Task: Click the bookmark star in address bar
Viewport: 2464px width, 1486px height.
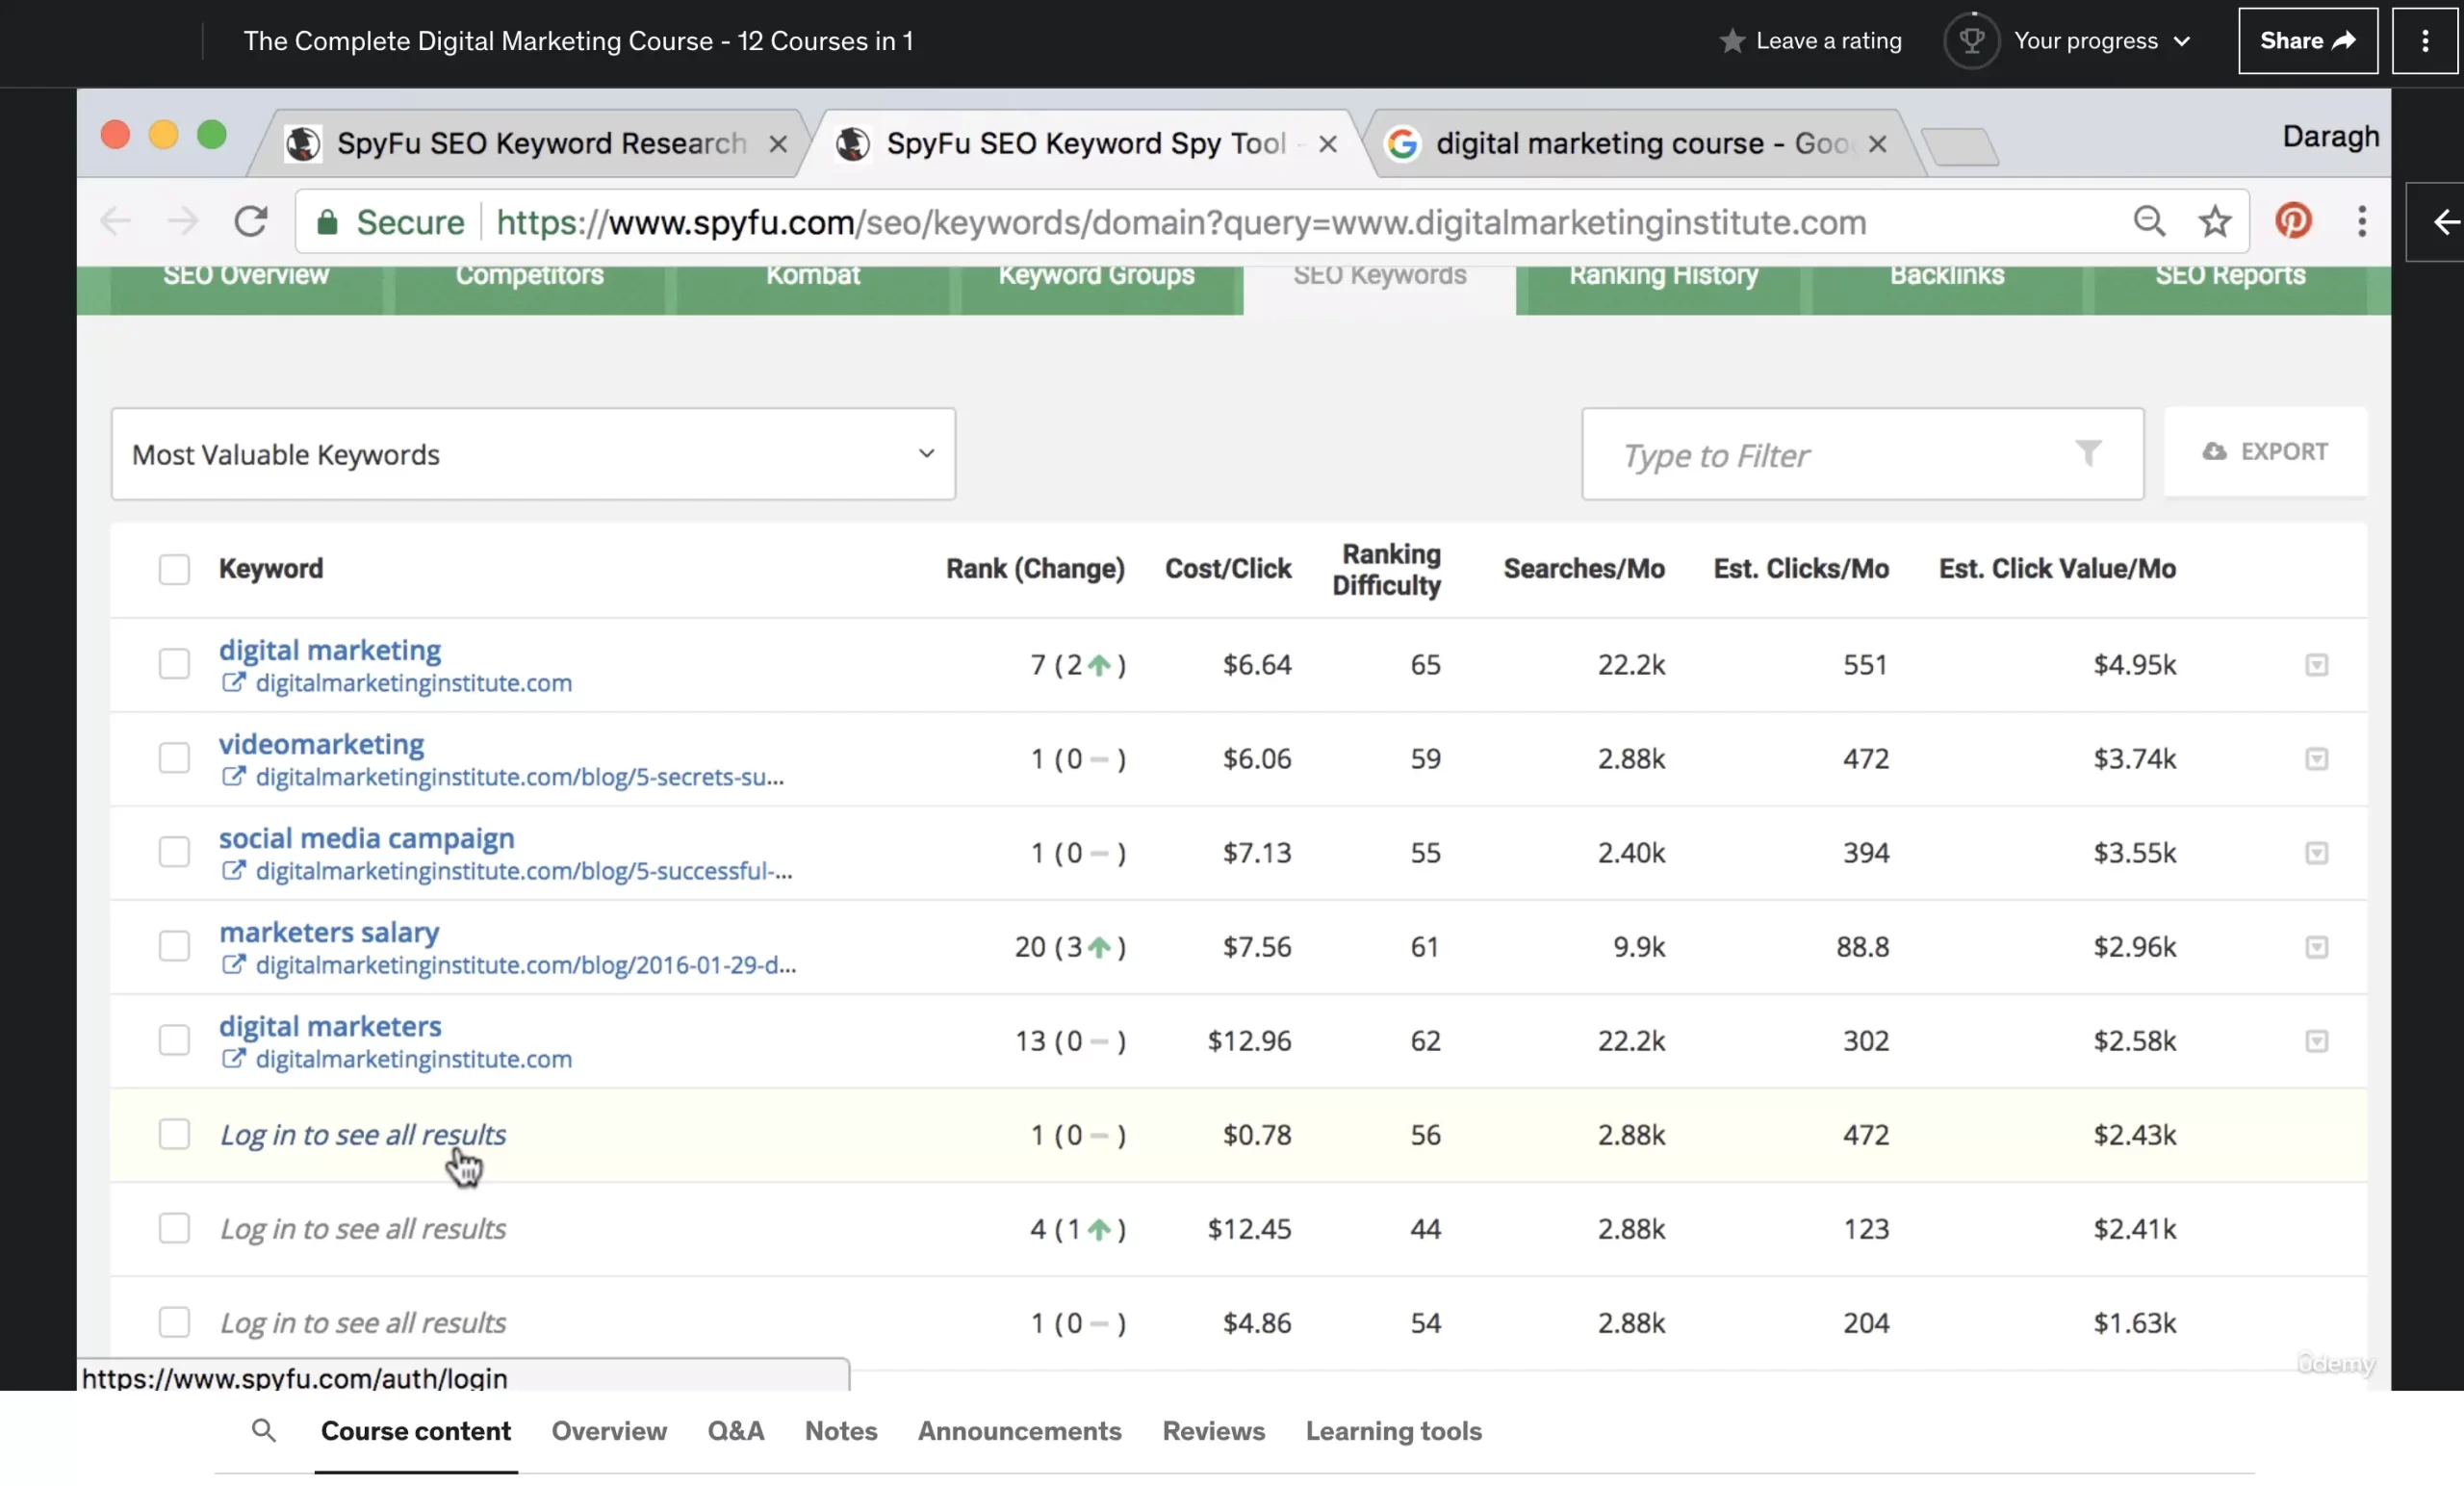Action: pos(2215,221)
